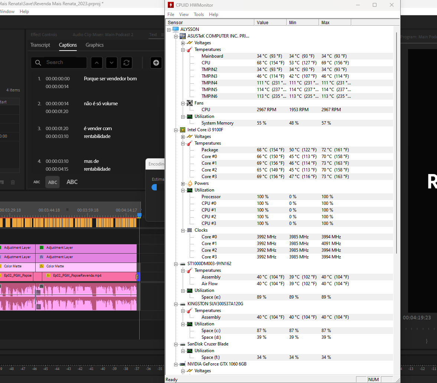Collapse the Clocks node

[183, 231]
